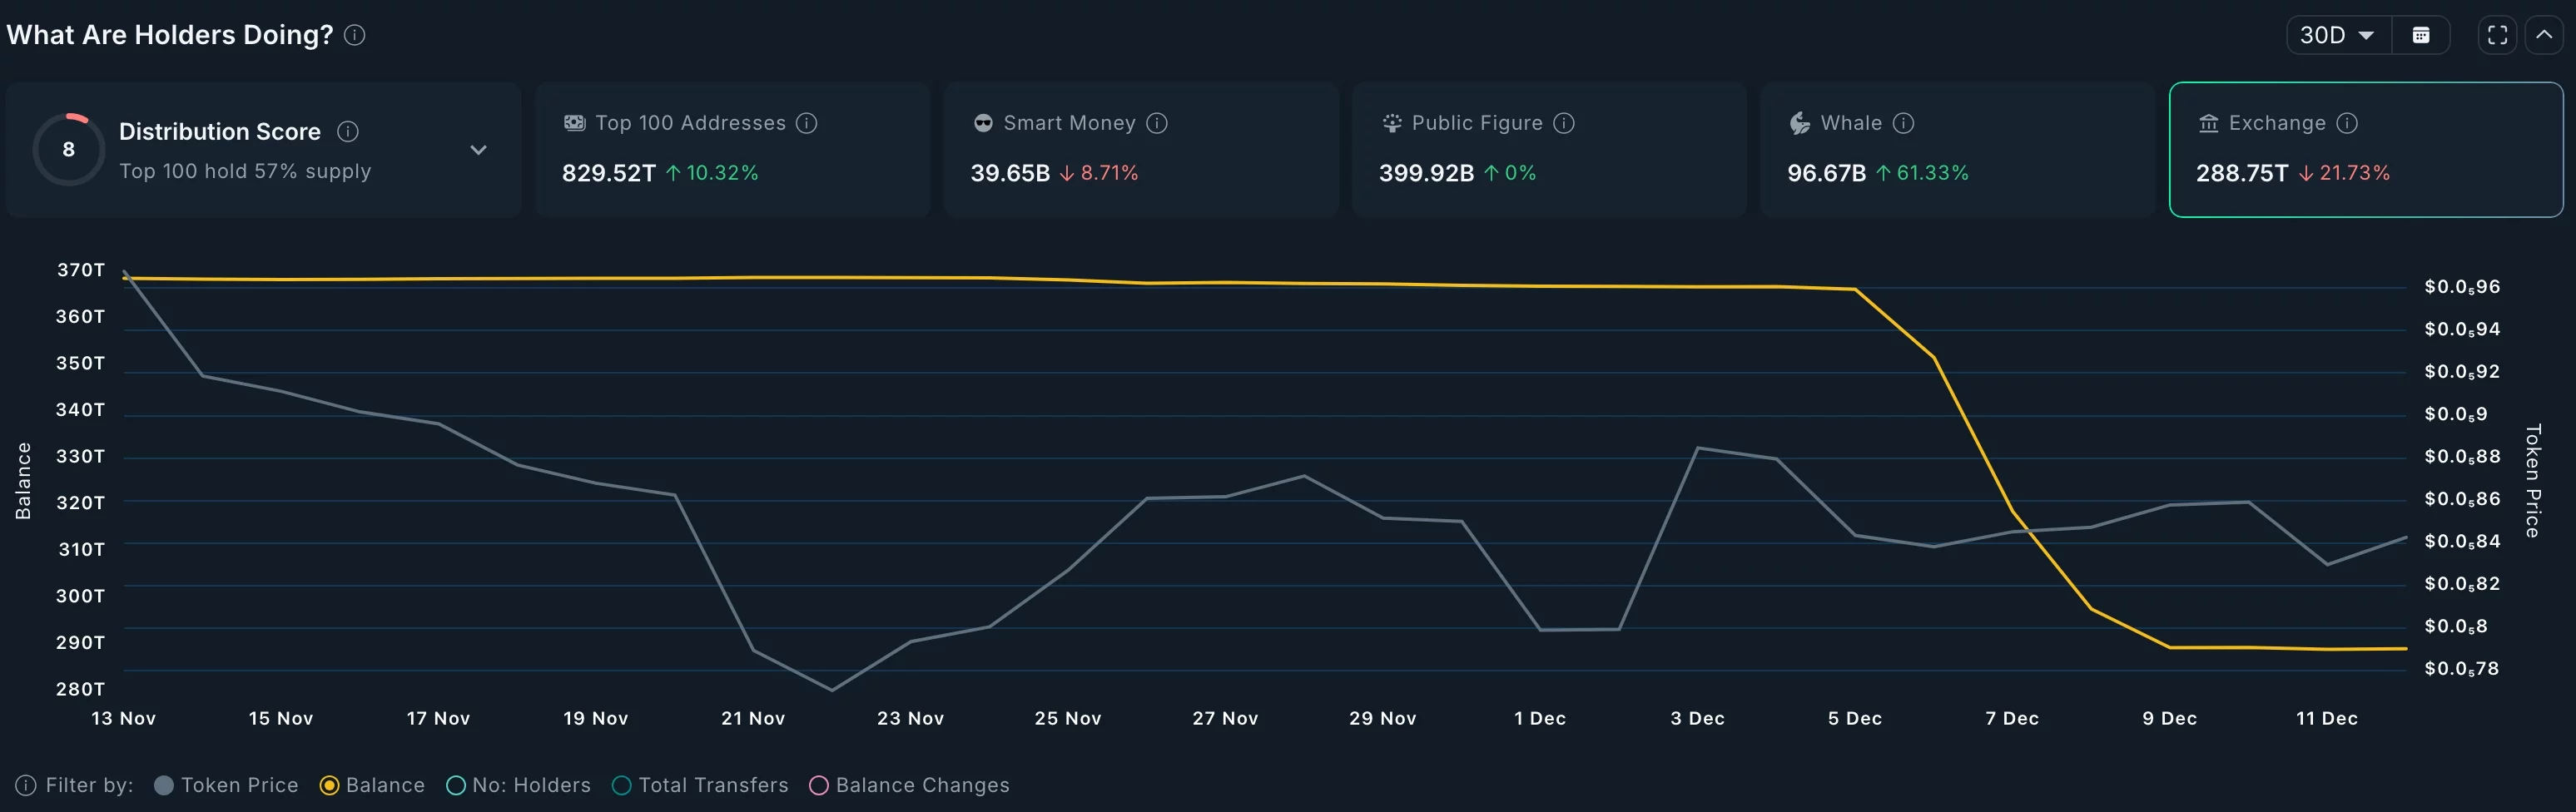Select the Whale holder card
This screenshot has height=812, width=2576.
click(x=1956, y=150)
